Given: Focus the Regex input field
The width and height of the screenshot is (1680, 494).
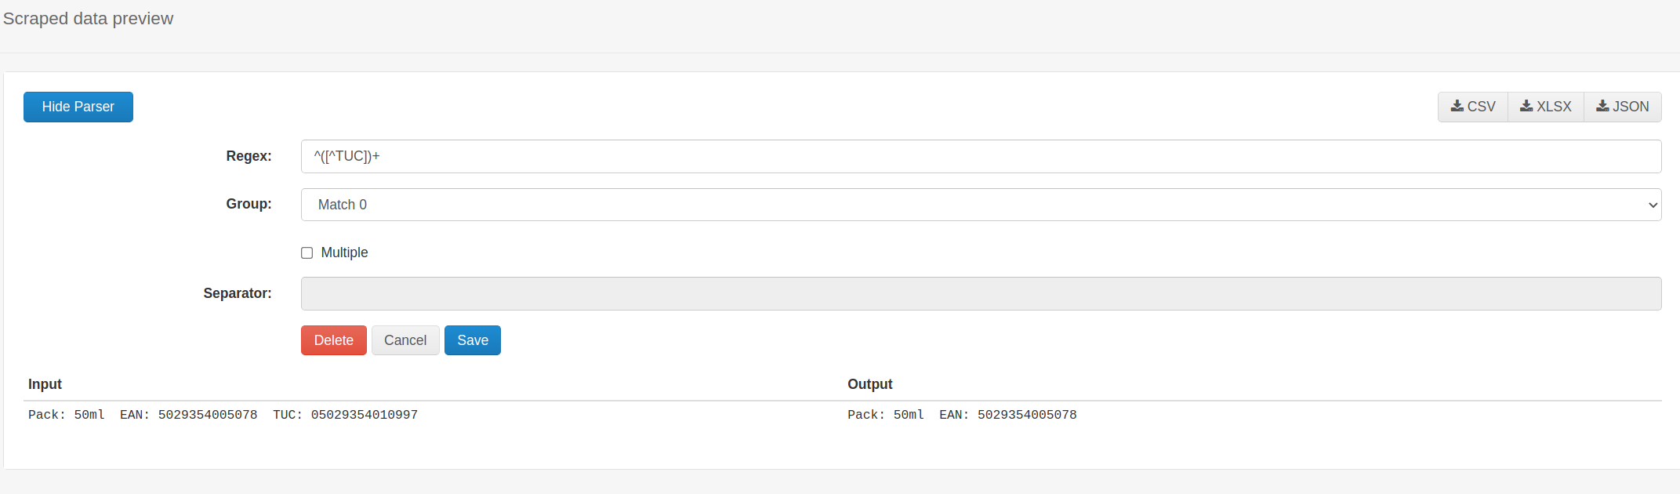Looking at the screenshot, I should [980, 156].
